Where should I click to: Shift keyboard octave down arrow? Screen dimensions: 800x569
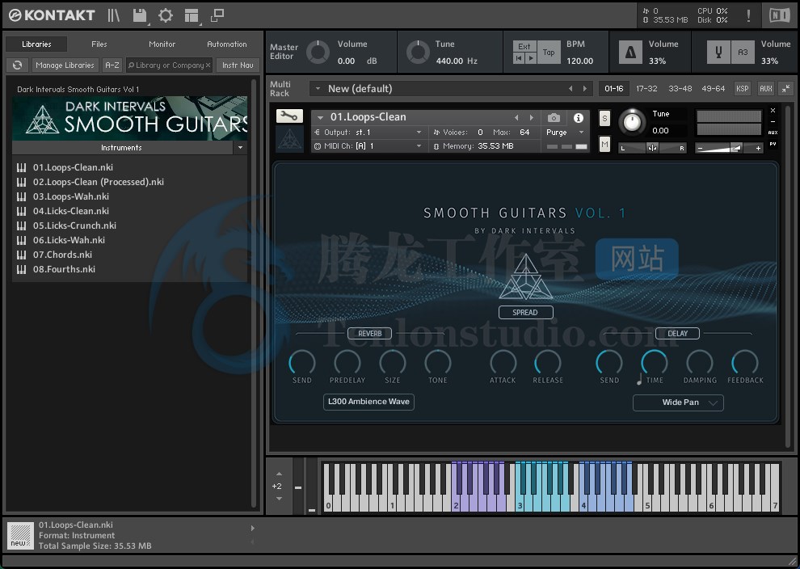[279, 499]
